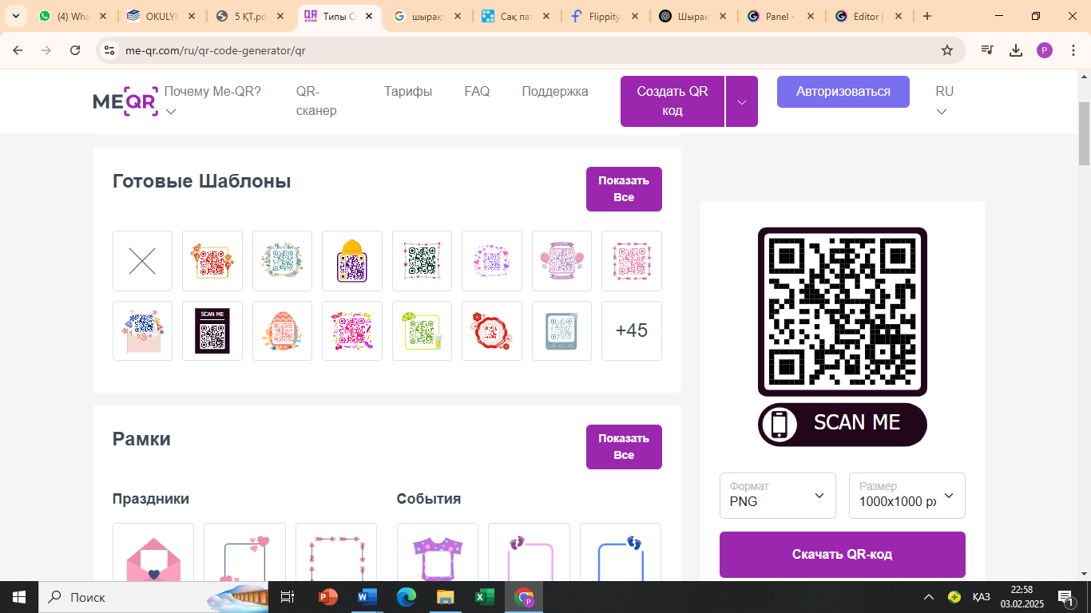Pick the blue baby footprints frame

click(x=621, y=552)
